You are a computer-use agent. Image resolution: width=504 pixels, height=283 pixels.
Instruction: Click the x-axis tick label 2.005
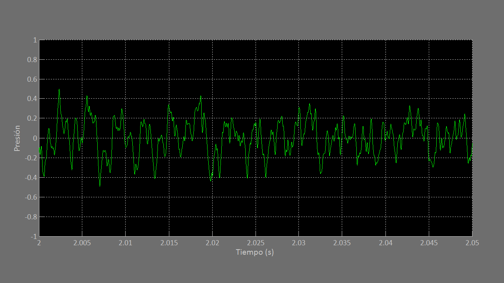tap(82, 243)
